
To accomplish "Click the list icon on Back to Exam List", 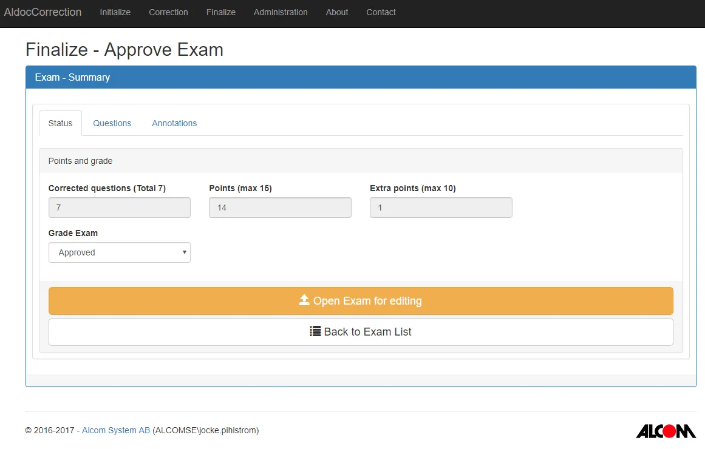I will click(315, 331).
